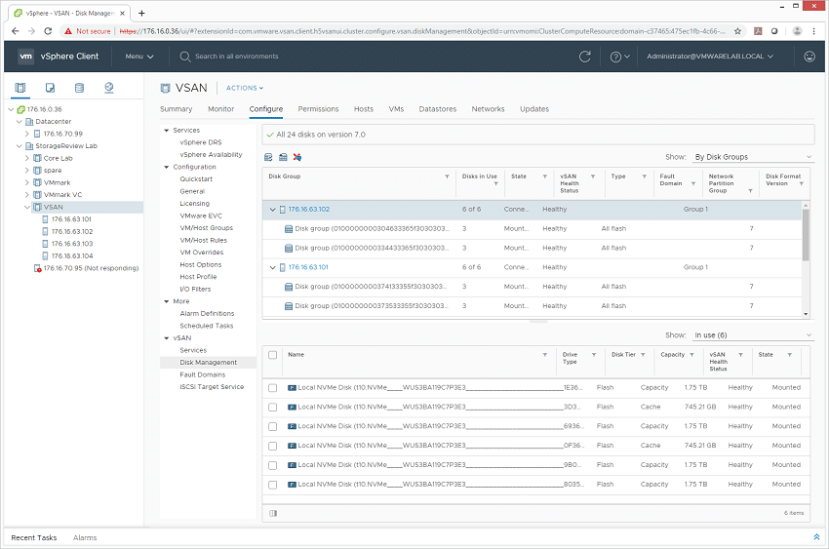Switch to the Networks tab
829x549 pixels.
click(x=488, y=109)
